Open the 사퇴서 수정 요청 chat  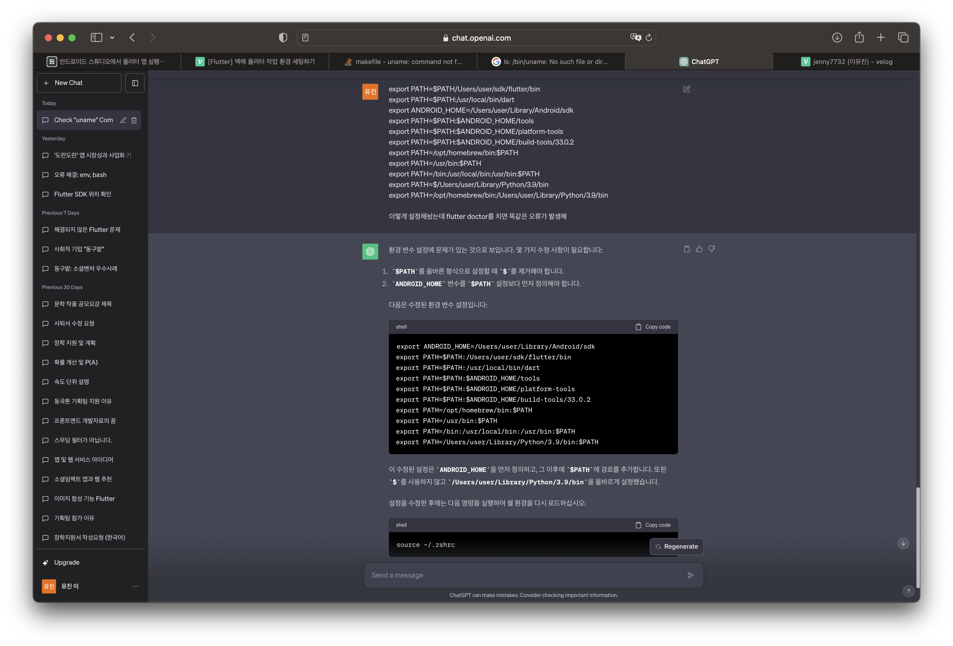click(89, 323)
